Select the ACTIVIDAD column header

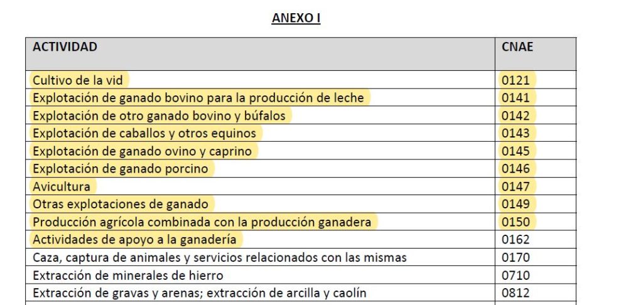pos(65,46)
